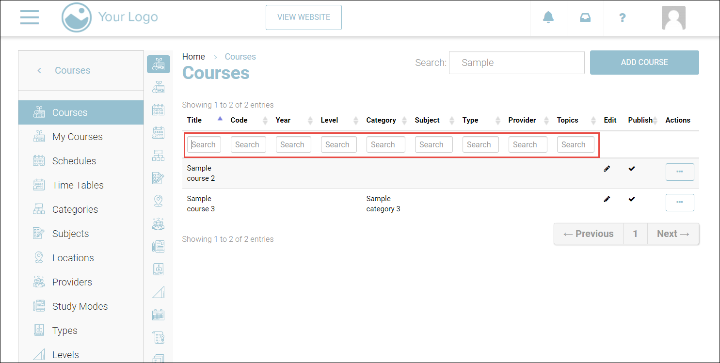This screenshot has height=363, width=720.
Task: Open actions menu for Sample course 2
Action: (680, 172)
